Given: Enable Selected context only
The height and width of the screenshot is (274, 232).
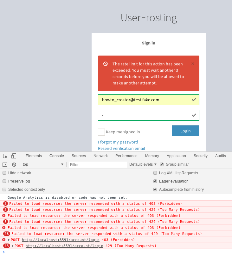Looking at the screenshot, I should point(4,190).
